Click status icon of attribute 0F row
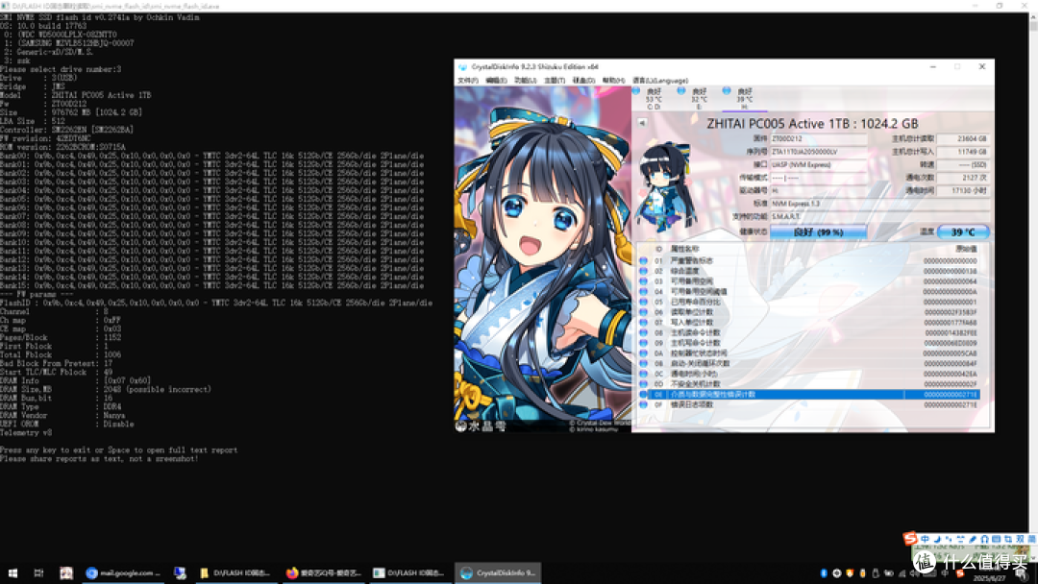 643,404
